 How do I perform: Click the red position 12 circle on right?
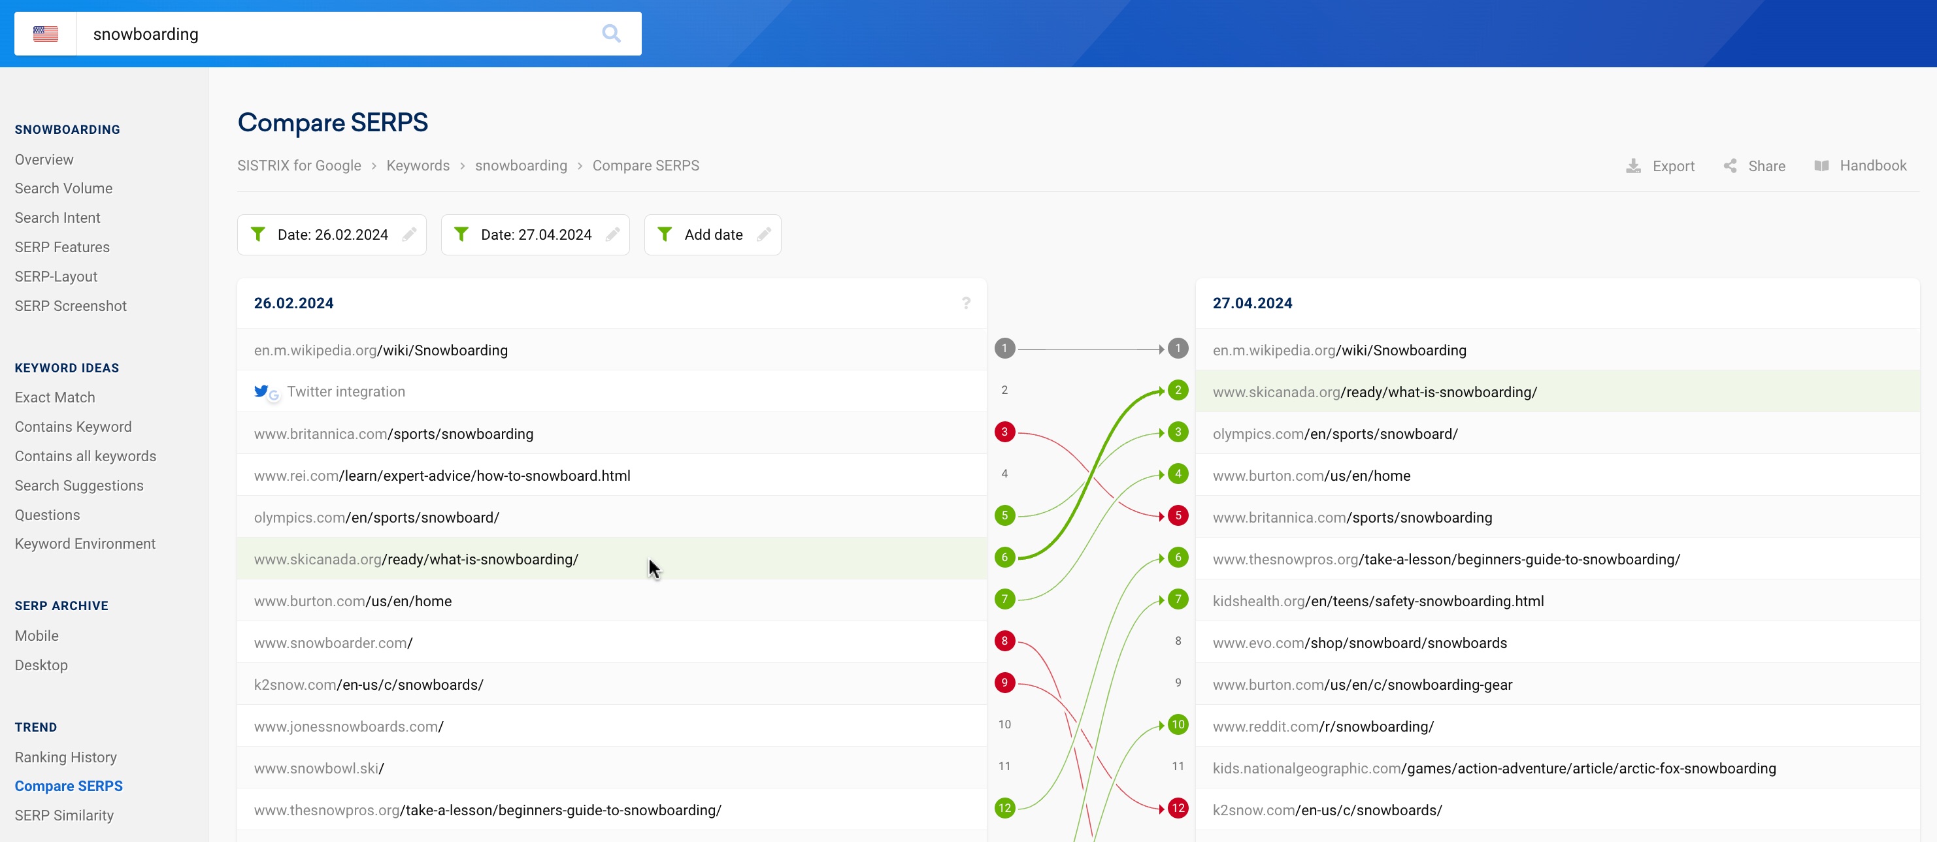pos(1178,809)
